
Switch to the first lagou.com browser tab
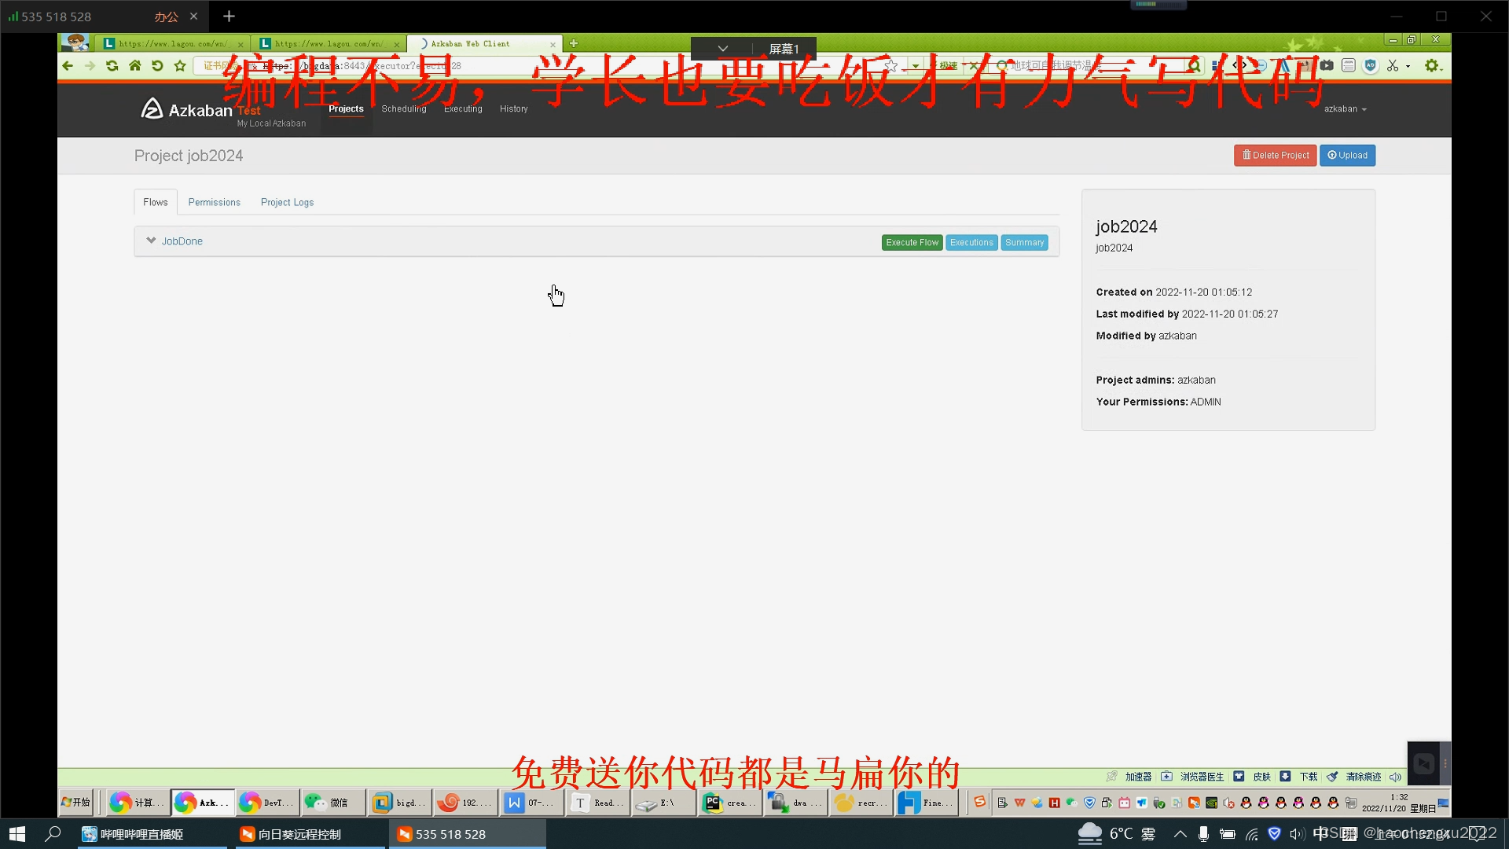[x=172, y=43]
